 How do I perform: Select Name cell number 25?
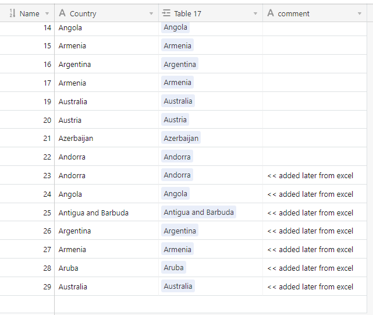(27, 212)
